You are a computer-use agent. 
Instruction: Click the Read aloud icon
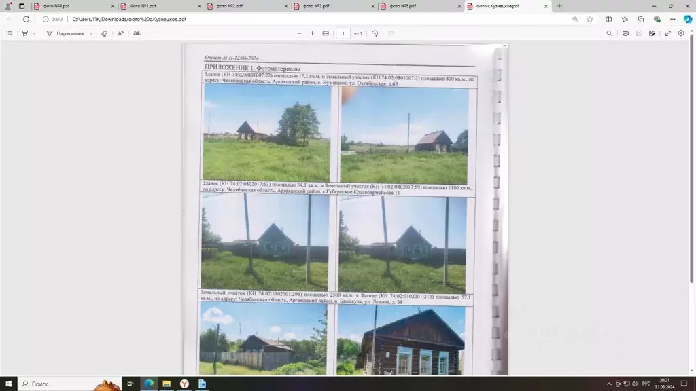[120, 33]
